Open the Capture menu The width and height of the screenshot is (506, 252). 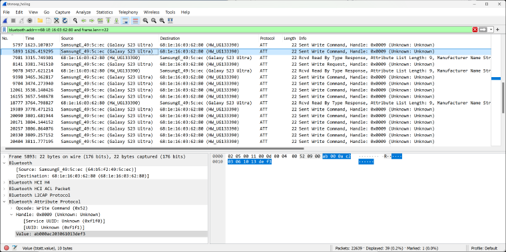pyautogui.click(x=63, y=12)
